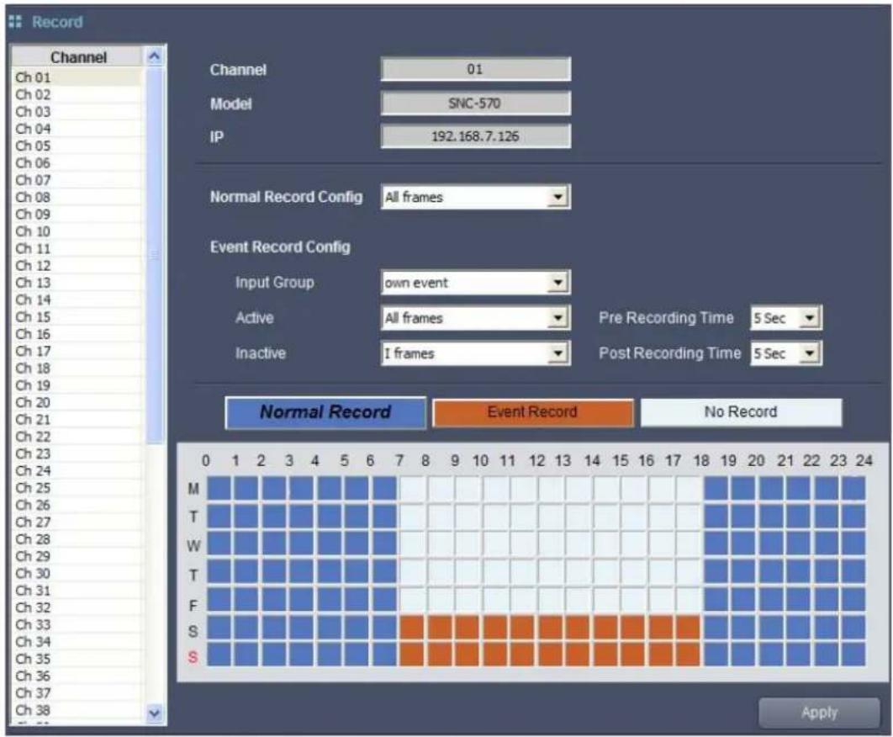The width and height of the screenshot is (893, 737).
Task: Click the Model field showing SNC-570
Action: coord(476,103)
